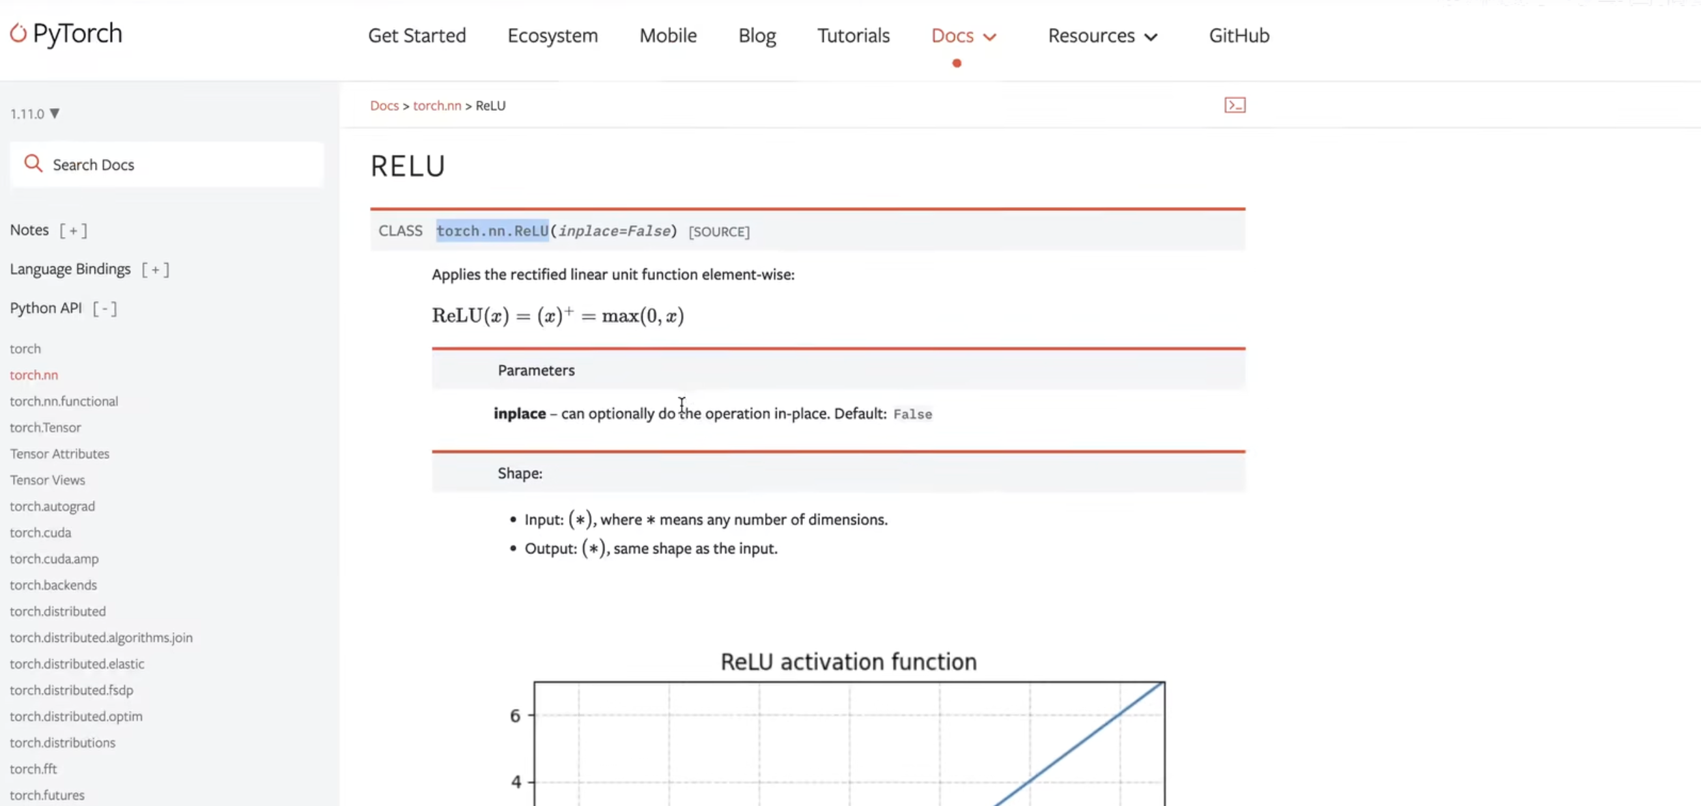
Task: Open torch in the sidebar
Action: (25, 348)
